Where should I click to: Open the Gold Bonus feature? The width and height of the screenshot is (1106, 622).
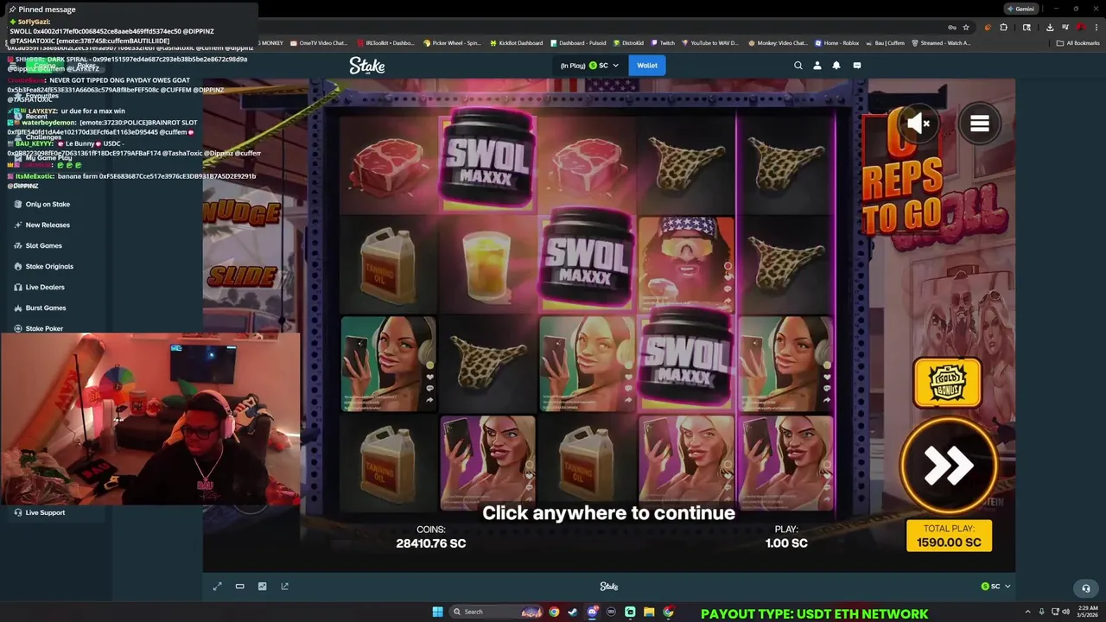pos(947,382)
